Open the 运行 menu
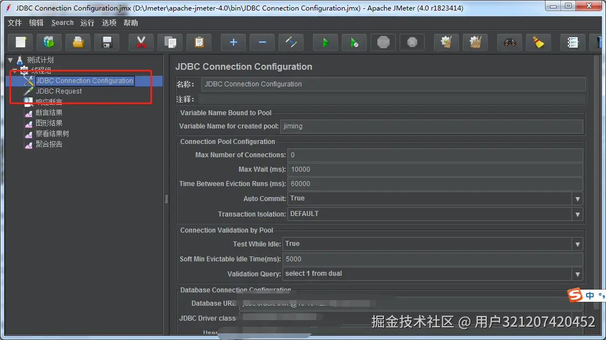The height and width of the screenshot is (340, 606). [87, 23]
